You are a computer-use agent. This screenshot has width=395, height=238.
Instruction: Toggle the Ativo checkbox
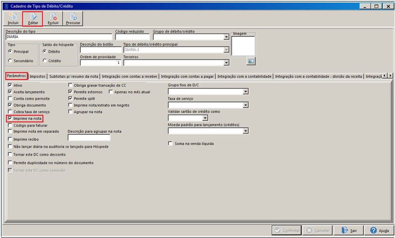tap(10, 85)
